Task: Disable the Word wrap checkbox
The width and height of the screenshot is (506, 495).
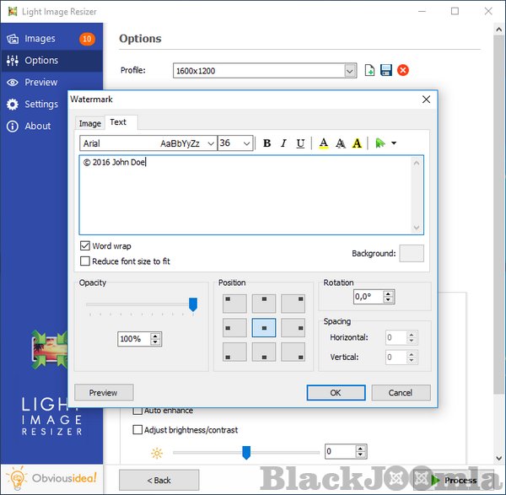Action: coord(85,246)
